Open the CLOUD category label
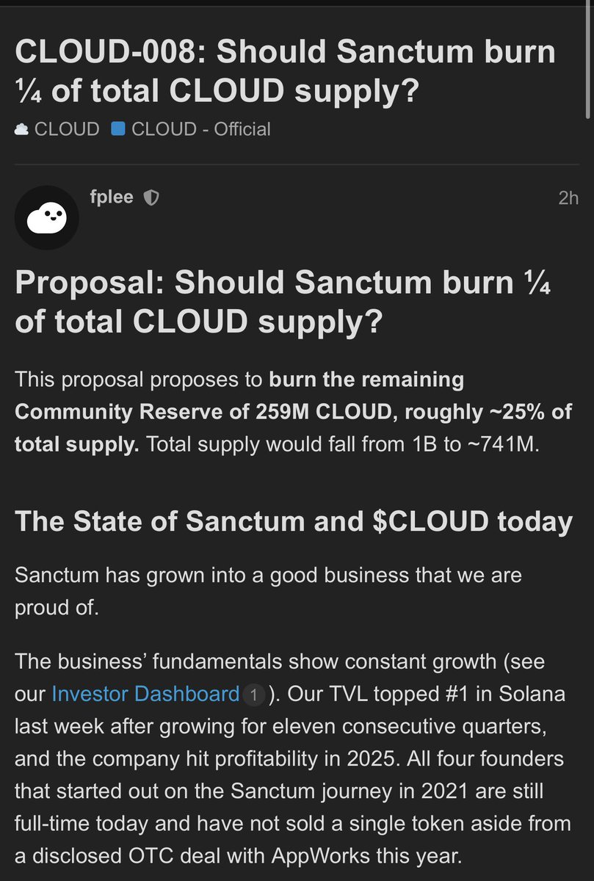 [67, 129]
